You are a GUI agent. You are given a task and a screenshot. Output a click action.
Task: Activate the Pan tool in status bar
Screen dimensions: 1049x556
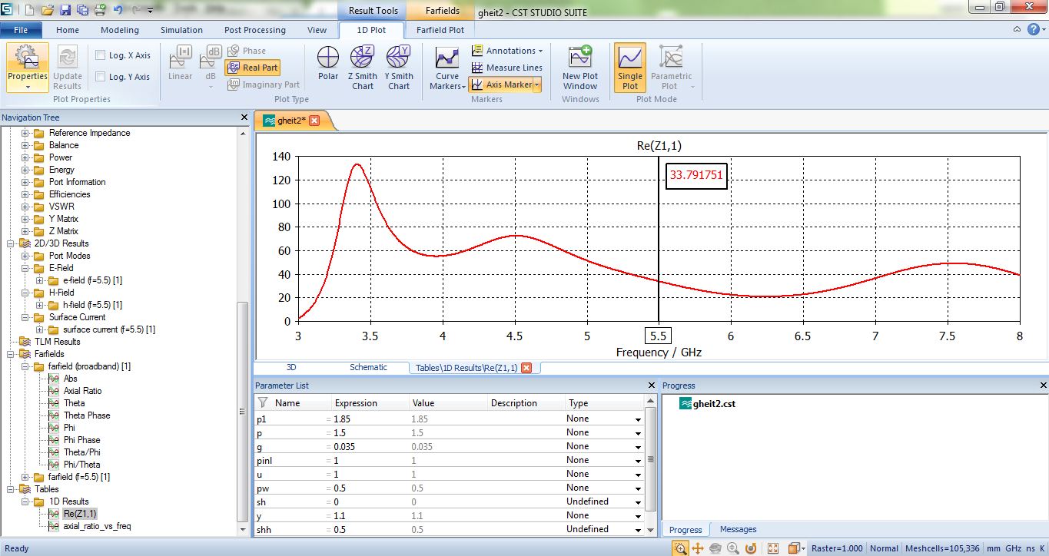pos(699,548)
